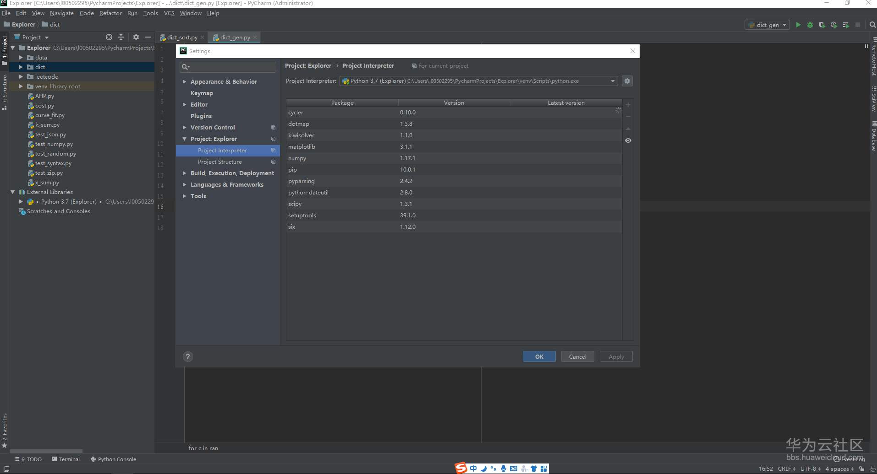Open the Project view selector dropdown

[31, 37]
